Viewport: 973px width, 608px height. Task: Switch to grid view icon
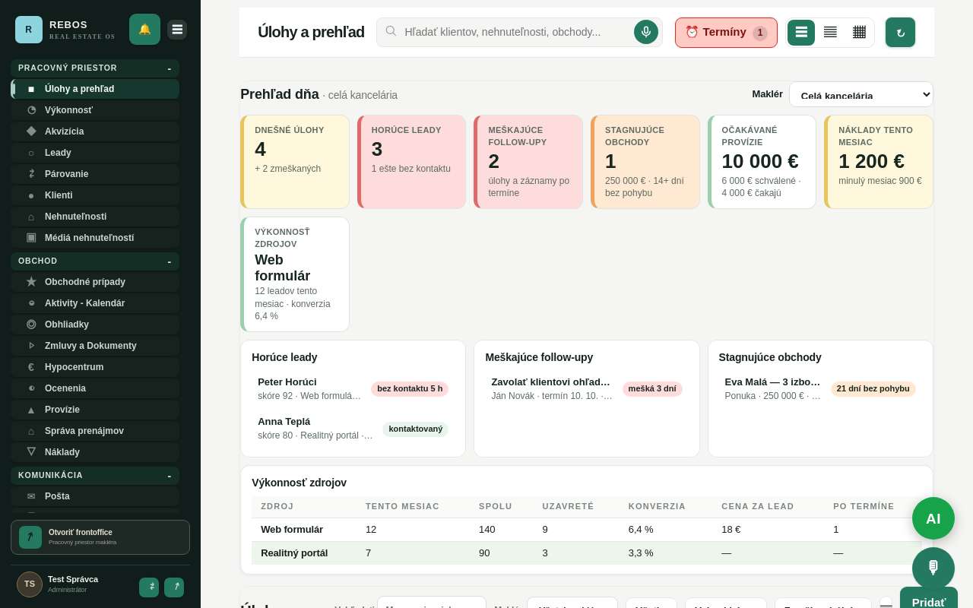pyautogui.click(x=859, y=33)
